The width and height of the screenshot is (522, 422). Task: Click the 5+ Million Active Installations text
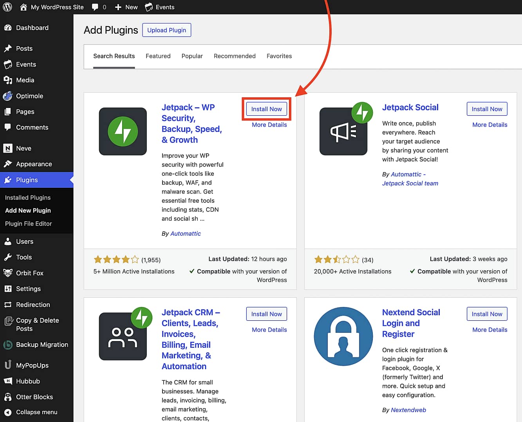(134, 271)
